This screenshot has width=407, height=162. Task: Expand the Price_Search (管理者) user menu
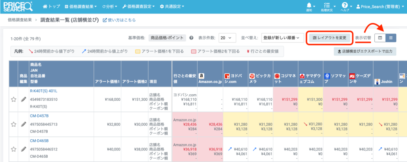tap(380, 7)
